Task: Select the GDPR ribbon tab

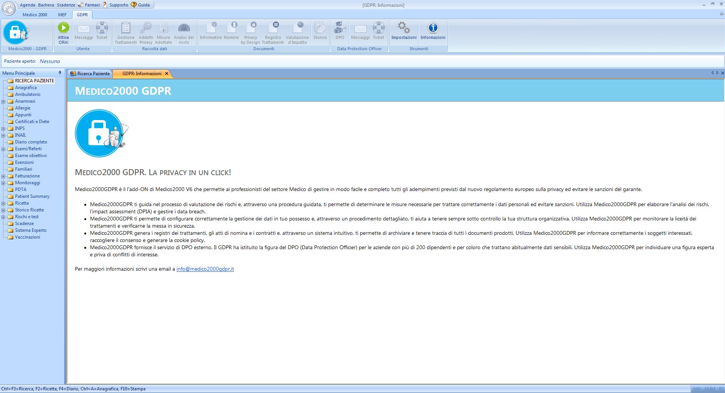Action: [x=82, y=15]
